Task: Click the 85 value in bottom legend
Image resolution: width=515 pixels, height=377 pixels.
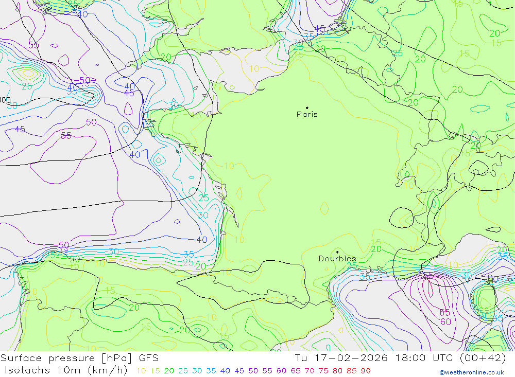Action: pyautogui.click(x=351, y=371)
